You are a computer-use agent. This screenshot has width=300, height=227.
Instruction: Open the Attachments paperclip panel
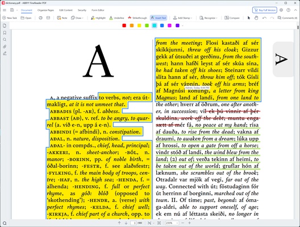click(5, 47)
